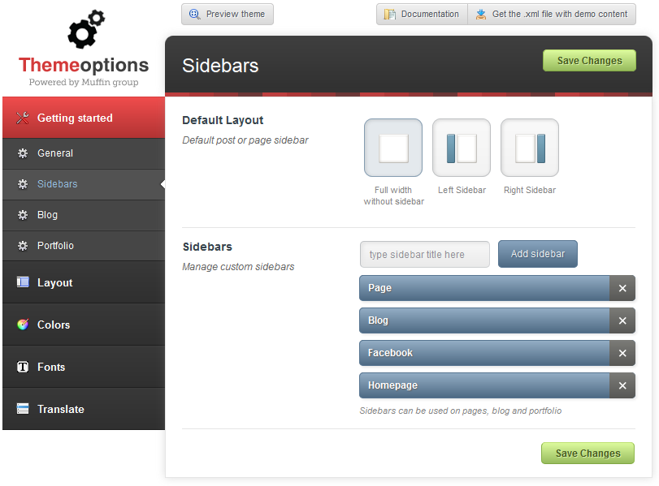The height and width of the screenshot is (486, 659).
Task: Expand the Layout menu section
Action: click(x=55, y=282)
